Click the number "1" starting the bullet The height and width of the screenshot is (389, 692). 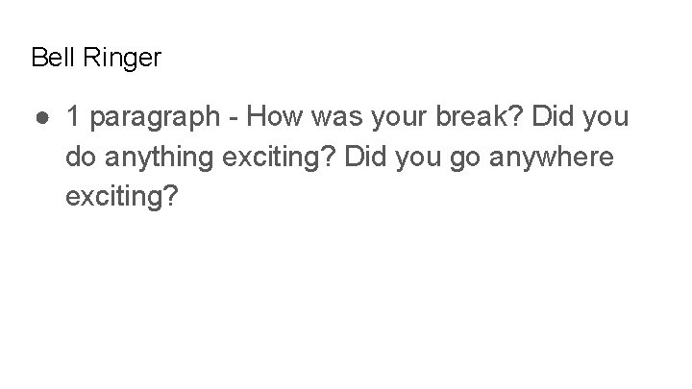73,116
